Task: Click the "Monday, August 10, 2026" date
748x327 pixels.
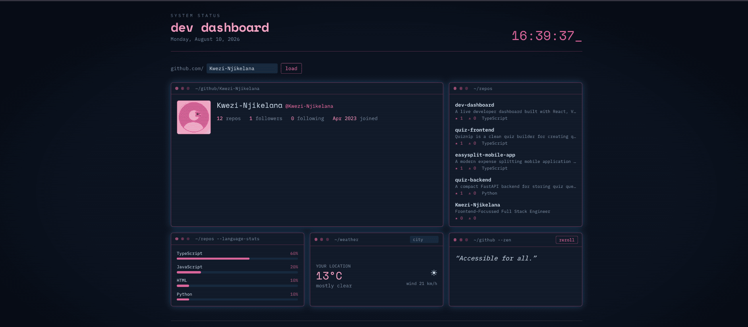Action: (205, 39)
